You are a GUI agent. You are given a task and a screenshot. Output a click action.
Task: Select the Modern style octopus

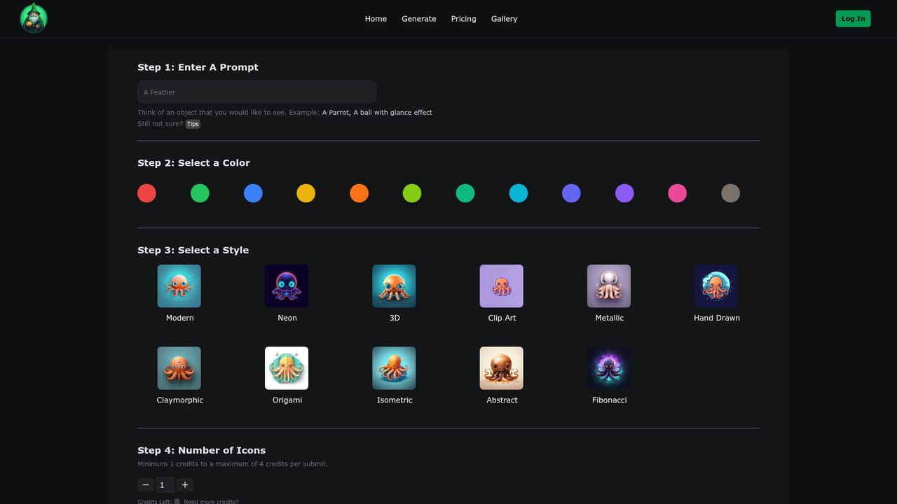point(179,286)
